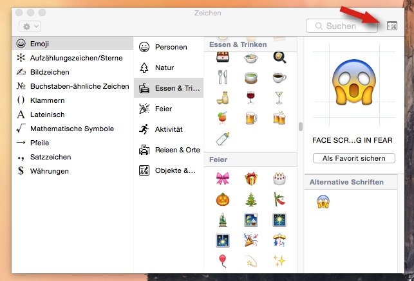Select fireworks emoji
This screenshot has width=414, height=281.
[279, 220]
